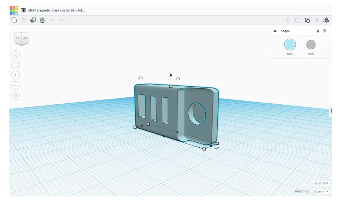Image resolution: width=341 pixels, height=202 pixels.
Task: Expand the right side shapes panel
Action: [x=332, y=111]
